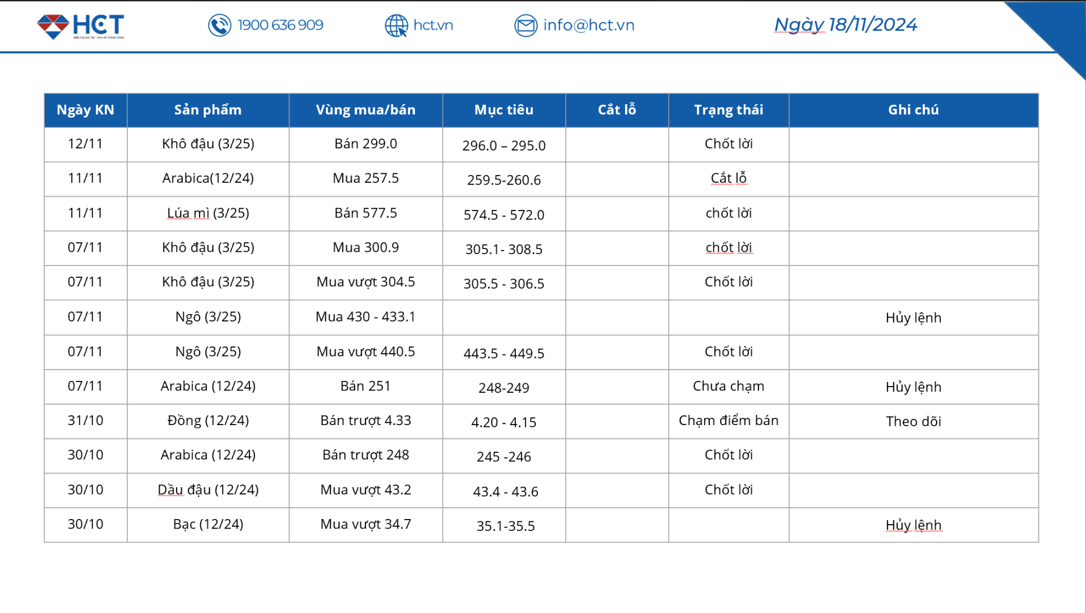Click the Bạc (12/24) product cell
This screenshot has height=613, width=1086.
208,525
